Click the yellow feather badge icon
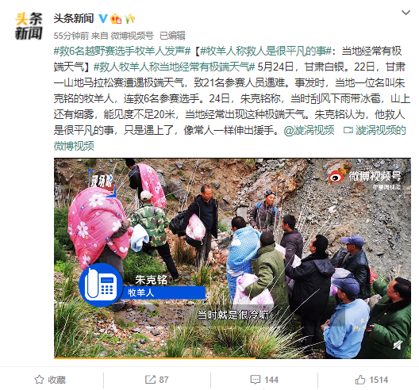419x390 pixels. click(129, 18)
